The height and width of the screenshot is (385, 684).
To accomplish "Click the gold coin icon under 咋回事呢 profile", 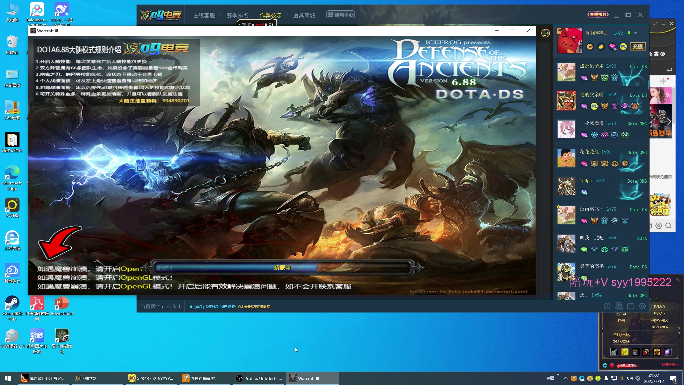I will click(590, 47).
